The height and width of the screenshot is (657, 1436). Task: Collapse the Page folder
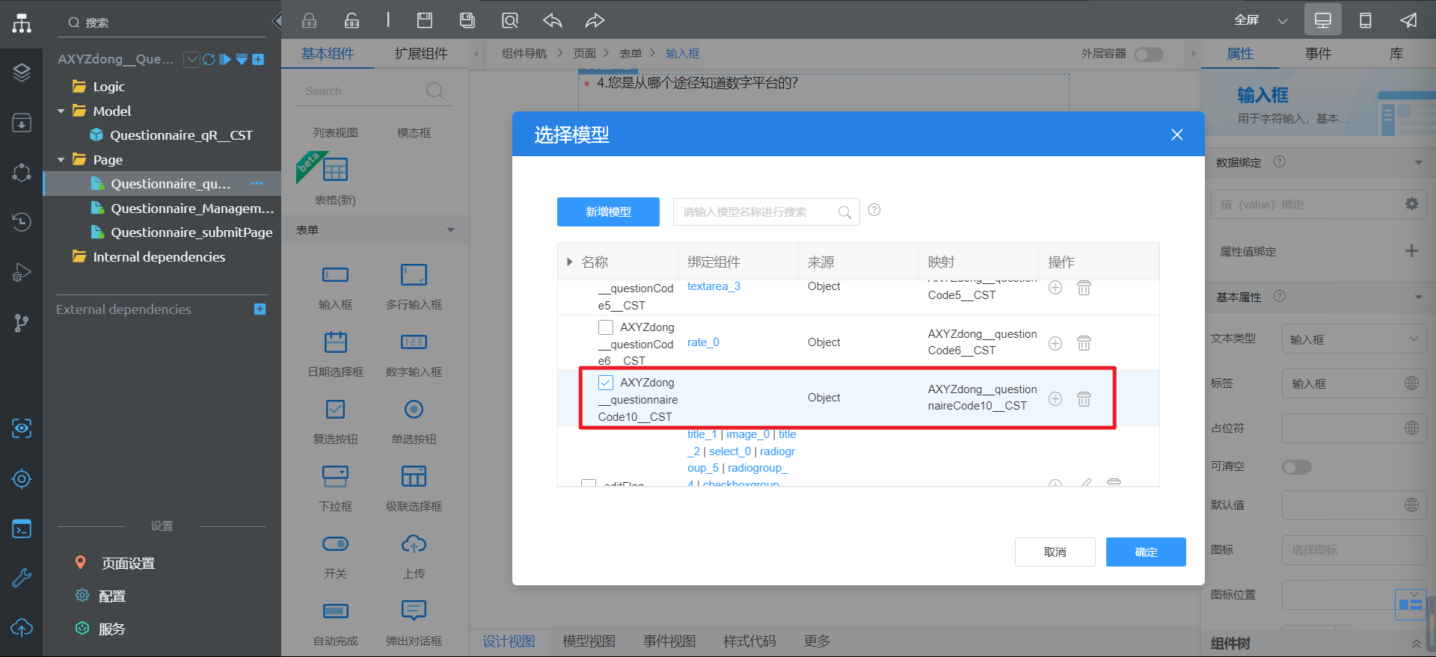(61, 160)
